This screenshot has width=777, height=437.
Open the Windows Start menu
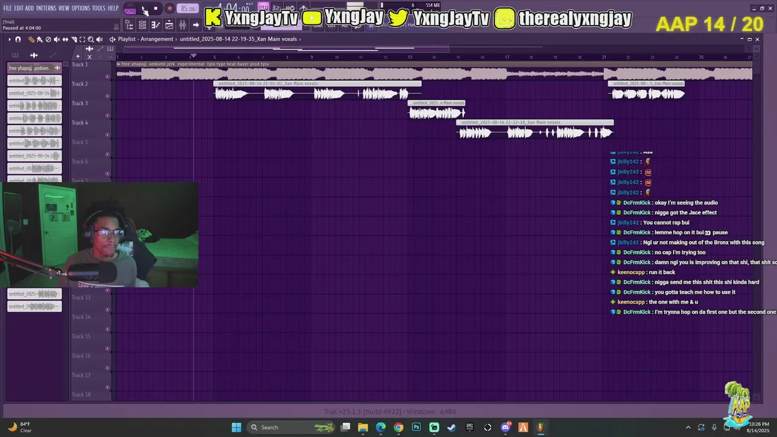pos(236,427)
